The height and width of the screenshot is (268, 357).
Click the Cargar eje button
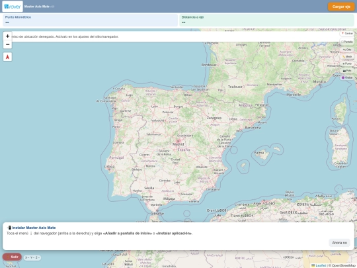341,7
